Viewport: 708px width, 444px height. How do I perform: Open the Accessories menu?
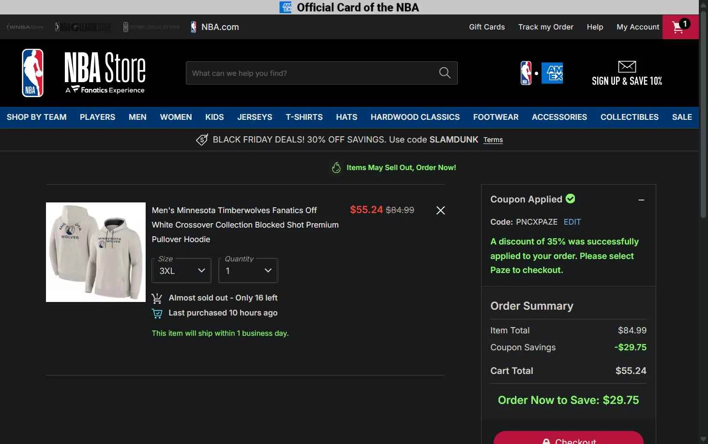tap(559, 117)
